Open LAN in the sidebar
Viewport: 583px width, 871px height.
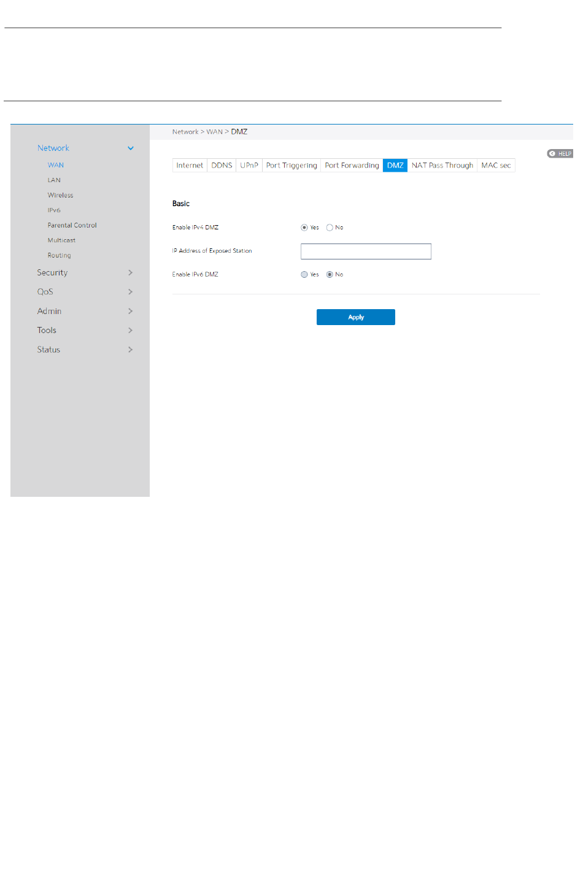tap(54, 180)
